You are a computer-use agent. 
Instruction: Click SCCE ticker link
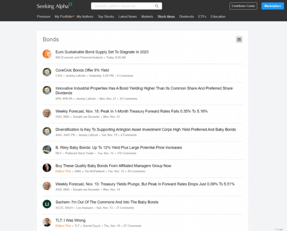(x=60, y=208)
